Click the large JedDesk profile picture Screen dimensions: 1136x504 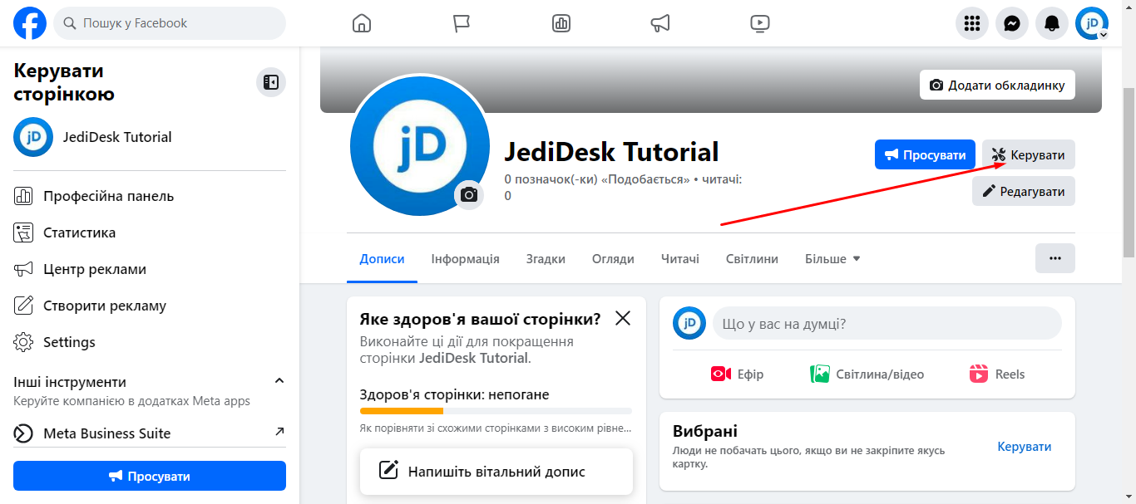click(x=420, y=146)
